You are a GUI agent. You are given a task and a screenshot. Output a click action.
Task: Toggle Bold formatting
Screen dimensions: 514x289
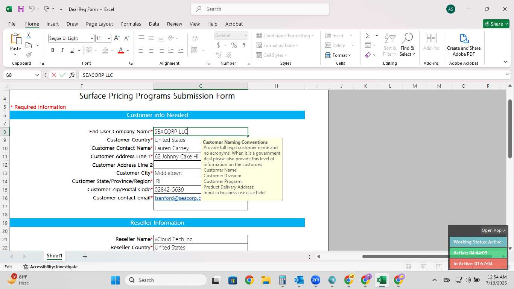click(53, 50)
